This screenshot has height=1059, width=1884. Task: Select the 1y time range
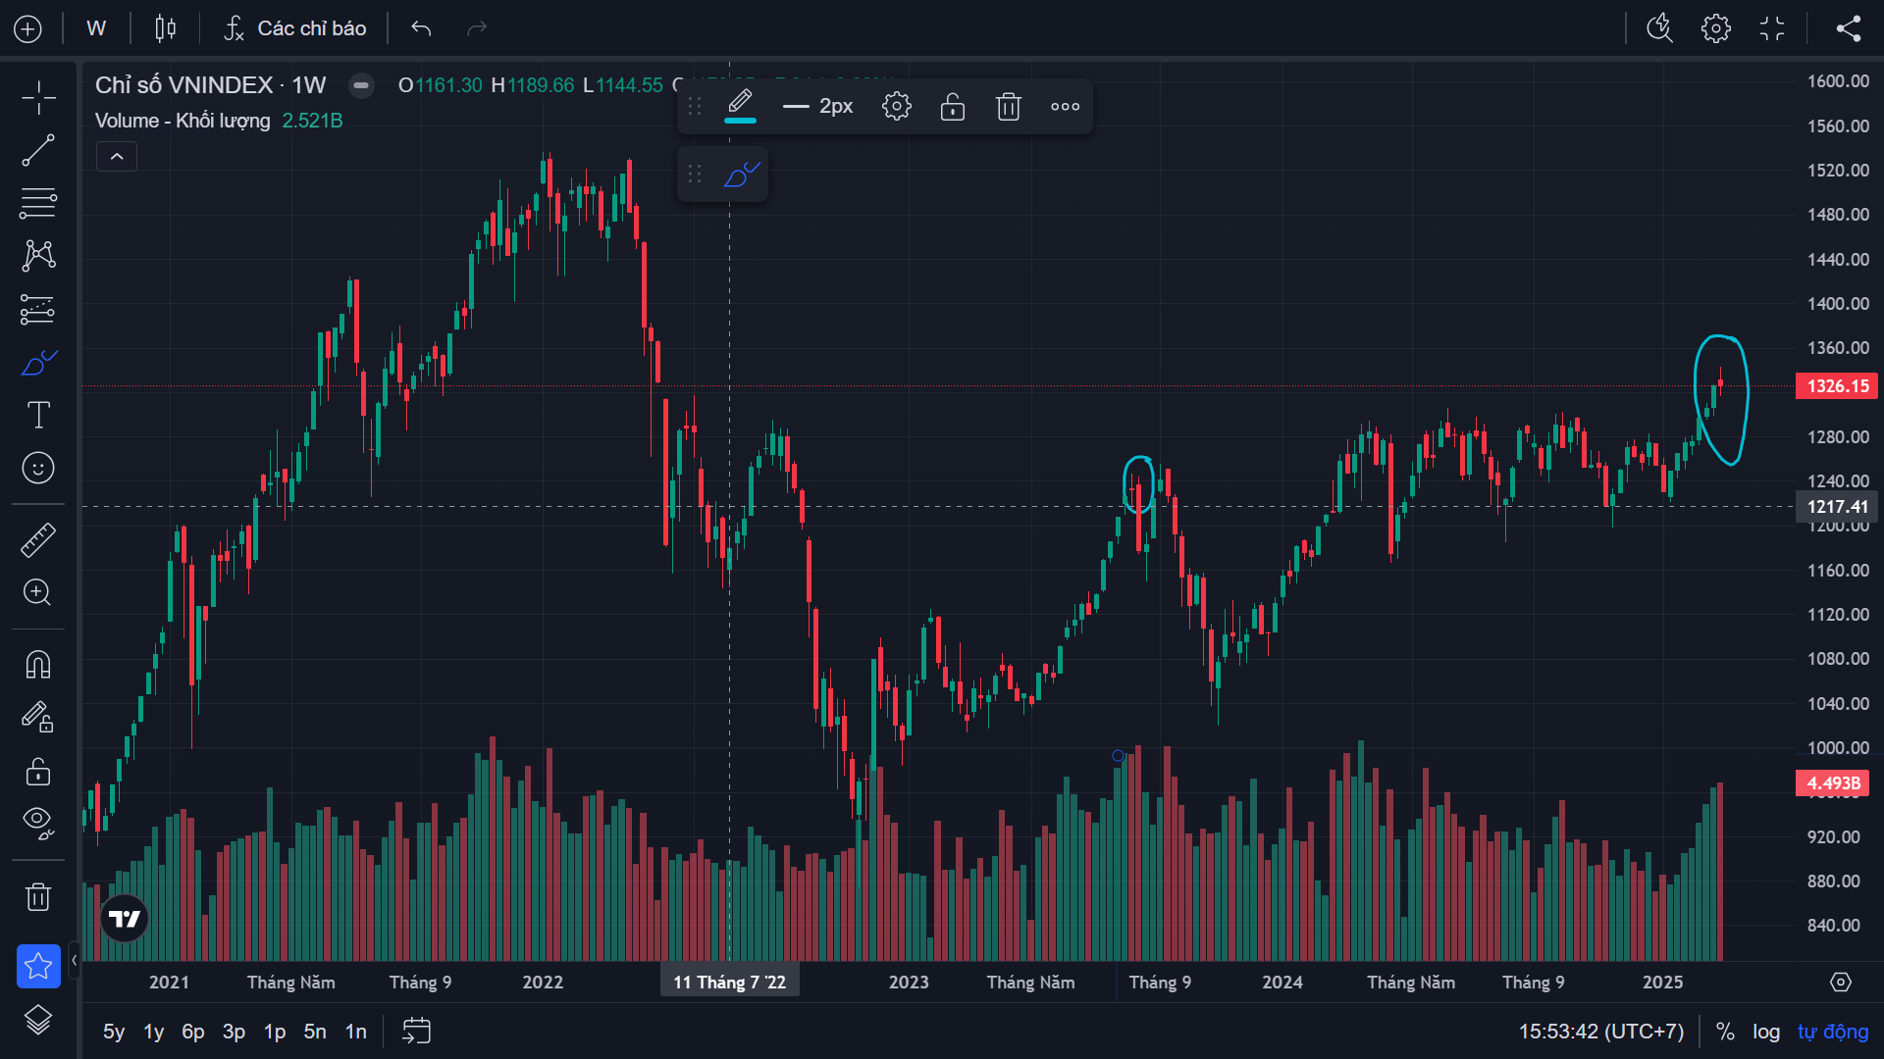click(x=153, y=1032)
